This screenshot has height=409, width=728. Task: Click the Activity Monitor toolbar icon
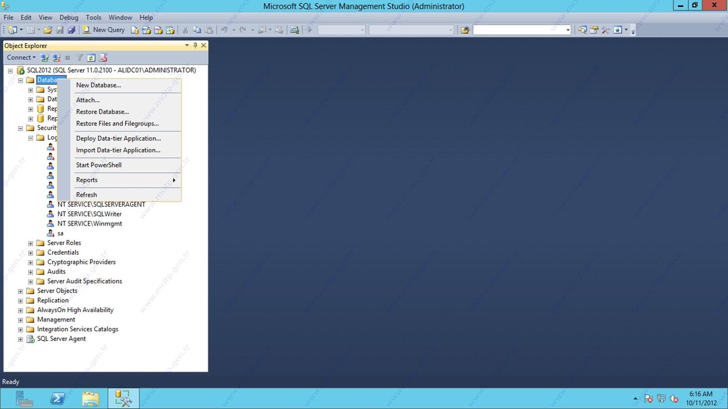(295, 30)
